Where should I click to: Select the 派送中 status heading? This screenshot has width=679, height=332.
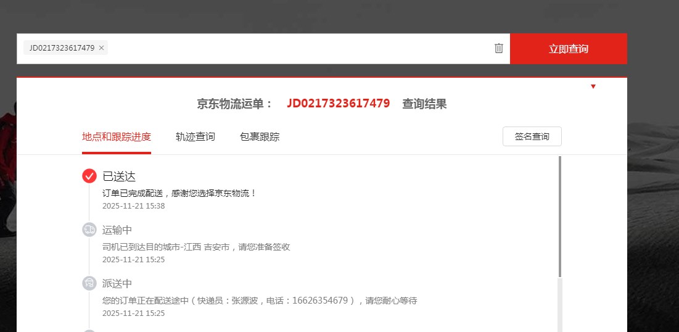pyautogui.click(x=117, y=284)
